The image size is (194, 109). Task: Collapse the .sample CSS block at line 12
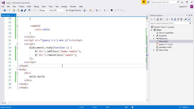(17, 26)
